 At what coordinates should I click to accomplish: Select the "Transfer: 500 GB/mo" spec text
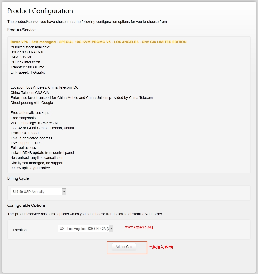click(x=28, y=67)
